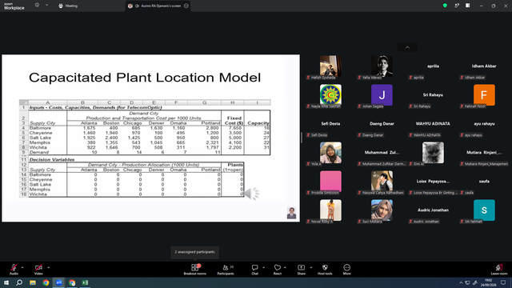The height and width of the screenshot is (288, 512).
Task: Unmute the microphone with Audio button
Action: (x=14, y=270)
